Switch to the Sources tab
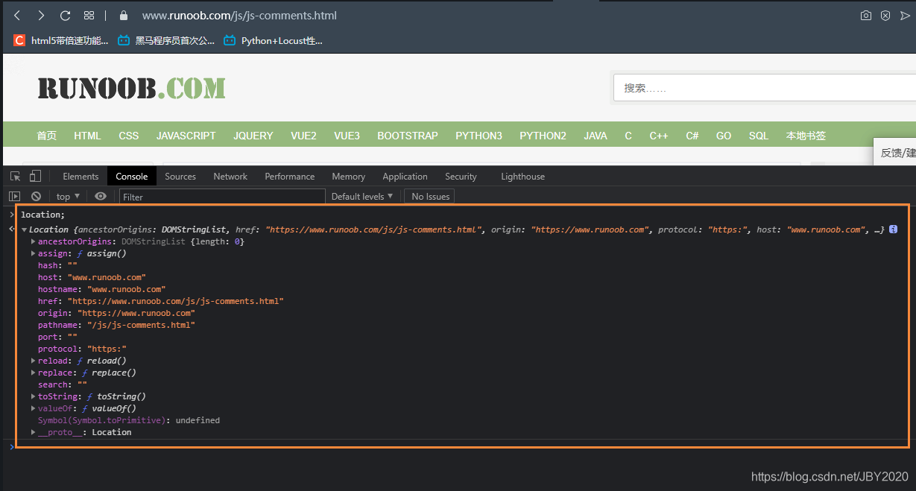The width and height of the screenshot is (916, 491). 180,176
